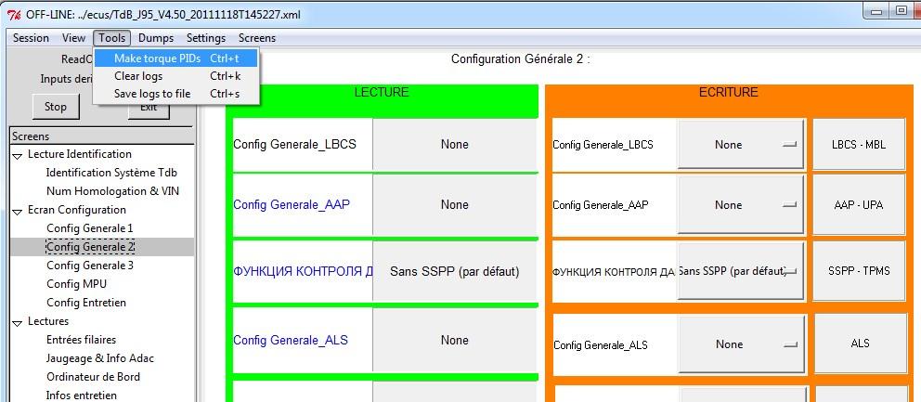Open the Settings menu
This screenshot has height=402, width=921.
206,38
